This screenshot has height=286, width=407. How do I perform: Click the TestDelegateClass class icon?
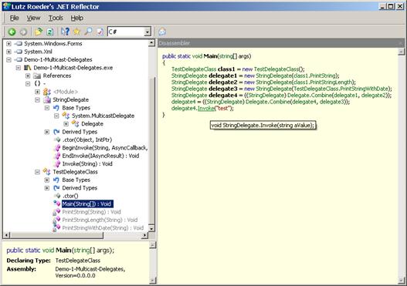tap(46, 171)
